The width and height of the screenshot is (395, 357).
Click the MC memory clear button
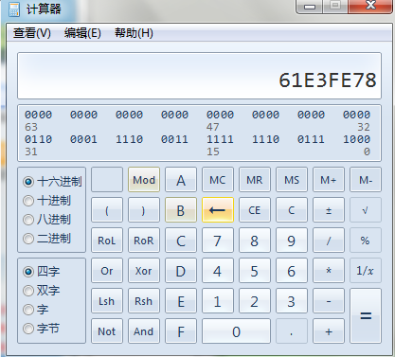218,180
